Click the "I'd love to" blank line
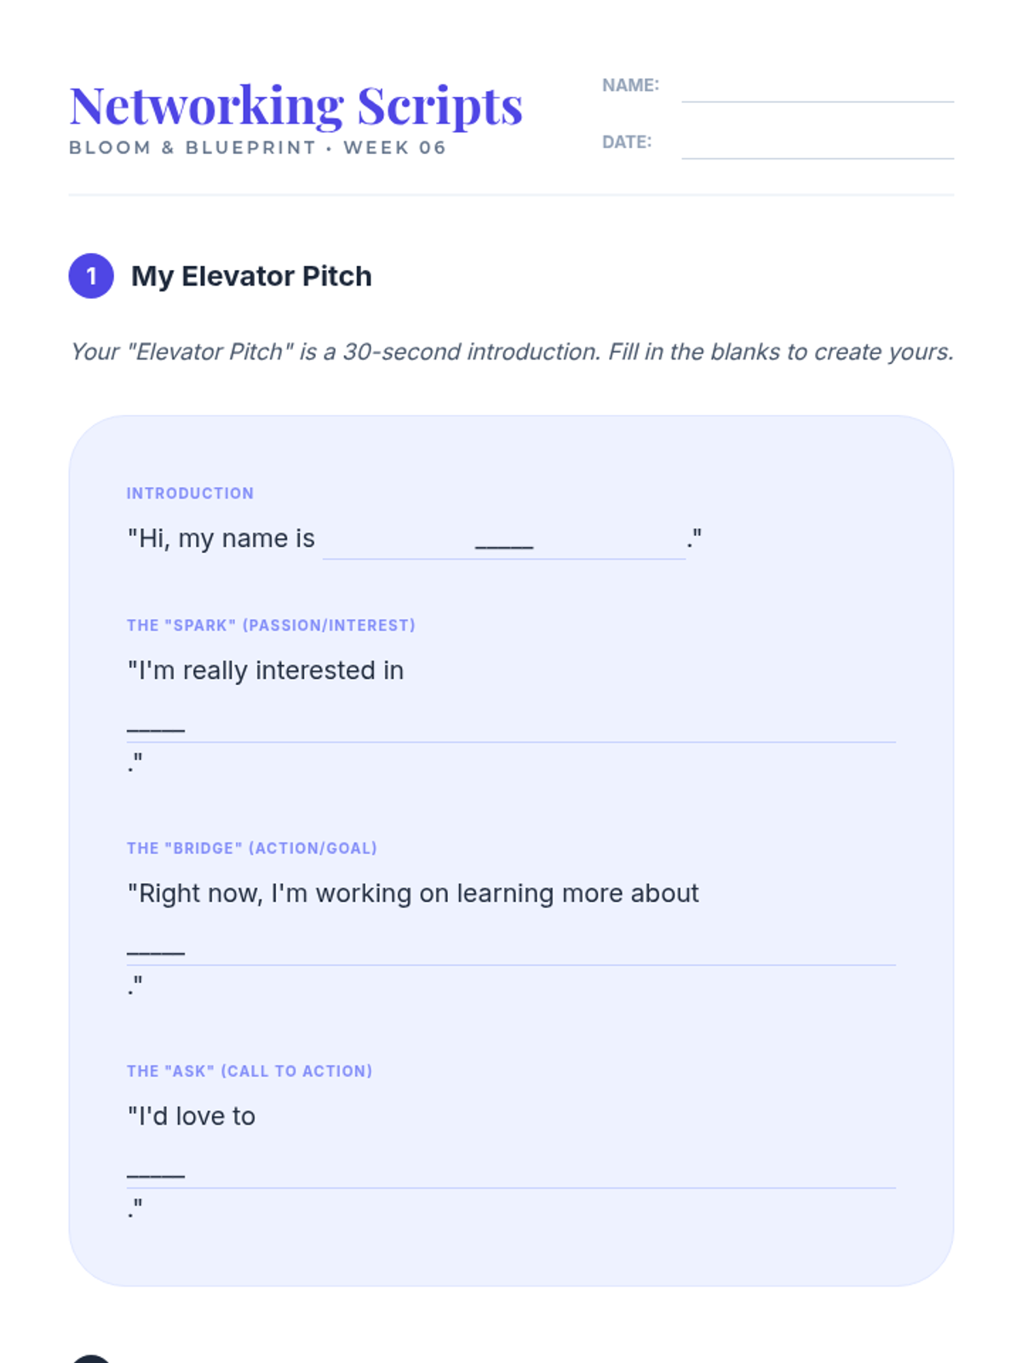1022x1363 pixels. [511, 1172]
